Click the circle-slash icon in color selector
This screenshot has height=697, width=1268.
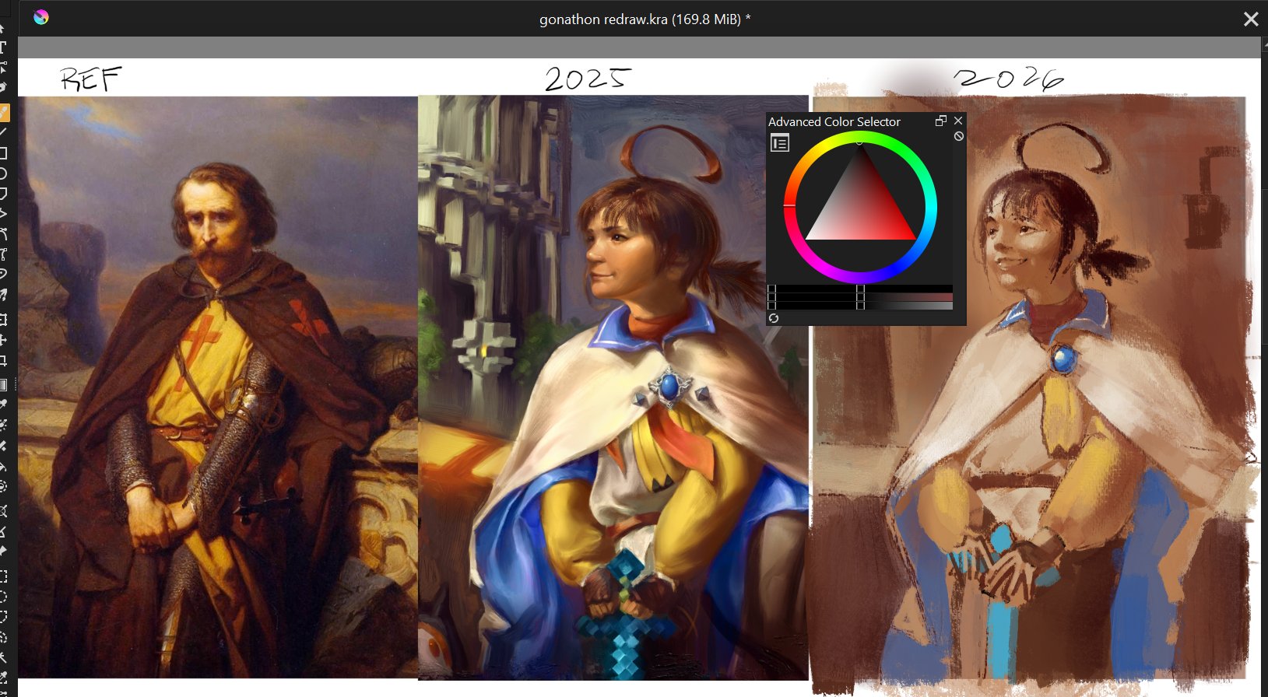[959, 136]
